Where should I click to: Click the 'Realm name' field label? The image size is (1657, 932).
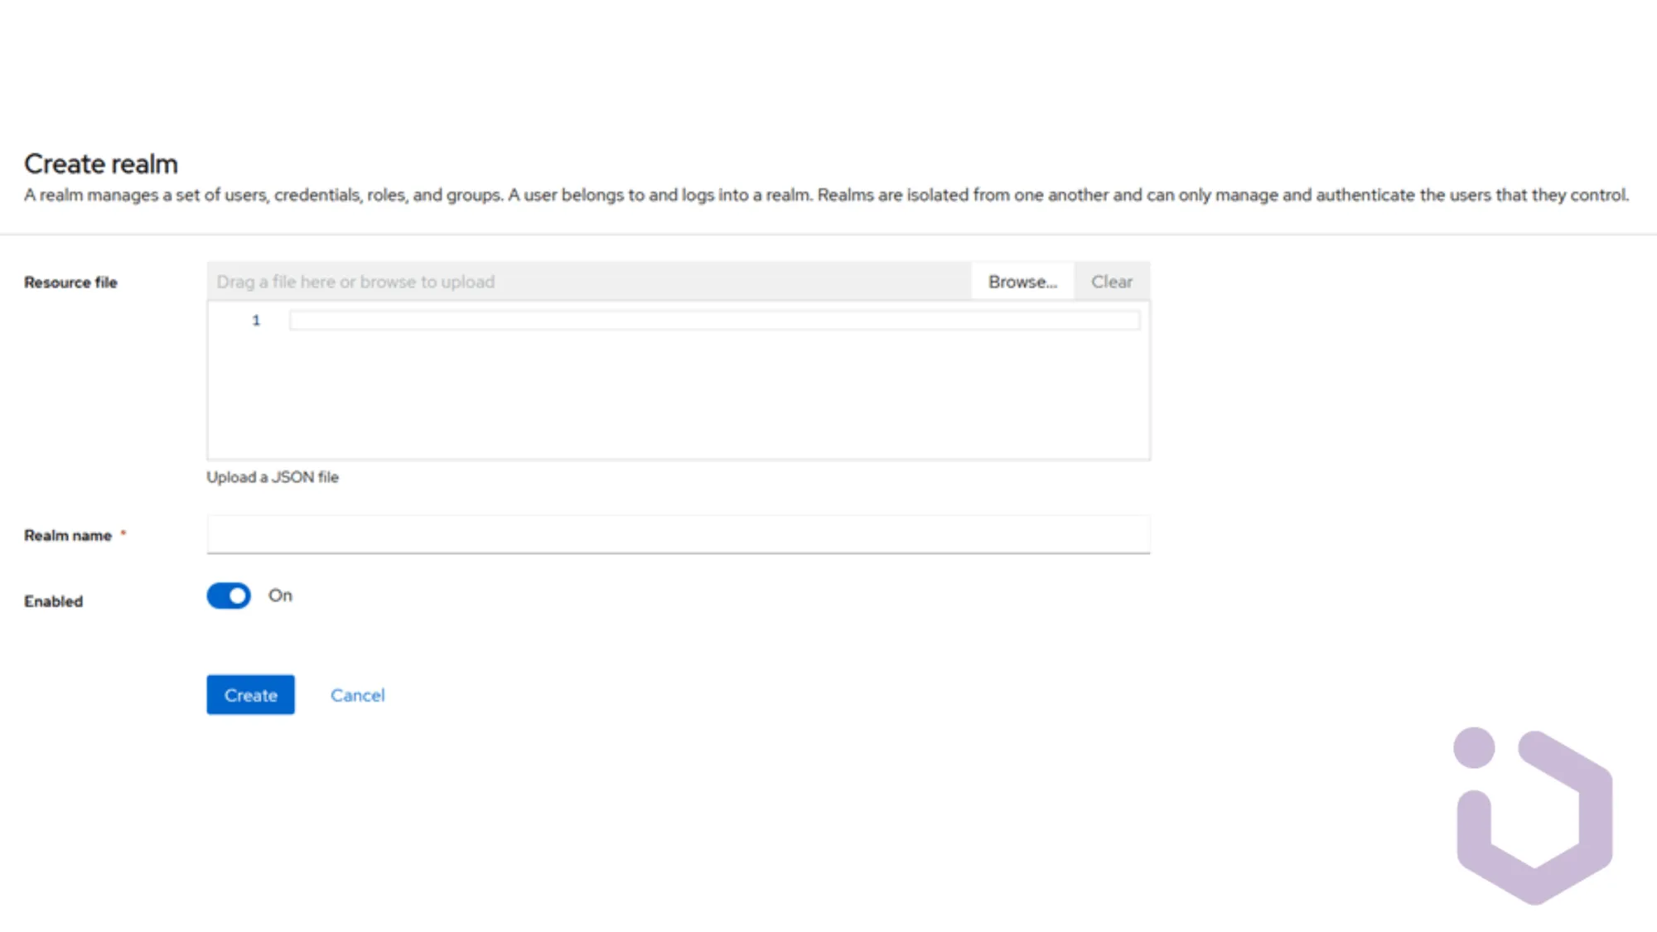68,536
